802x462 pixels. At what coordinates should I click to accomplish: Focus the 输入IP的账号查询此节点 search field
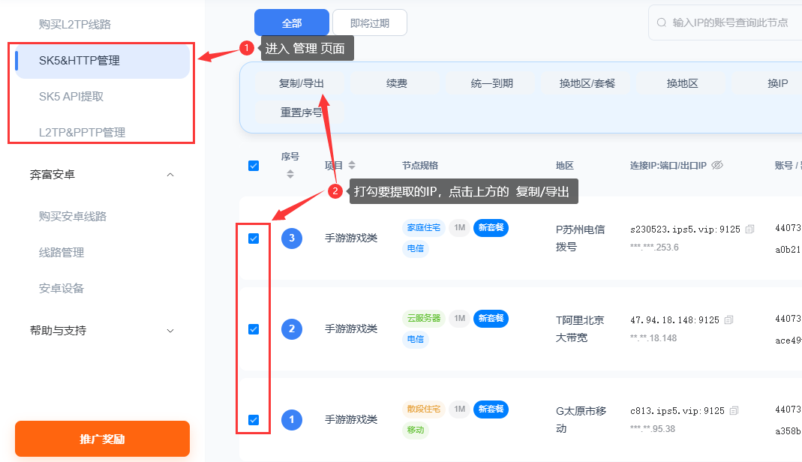726,22
